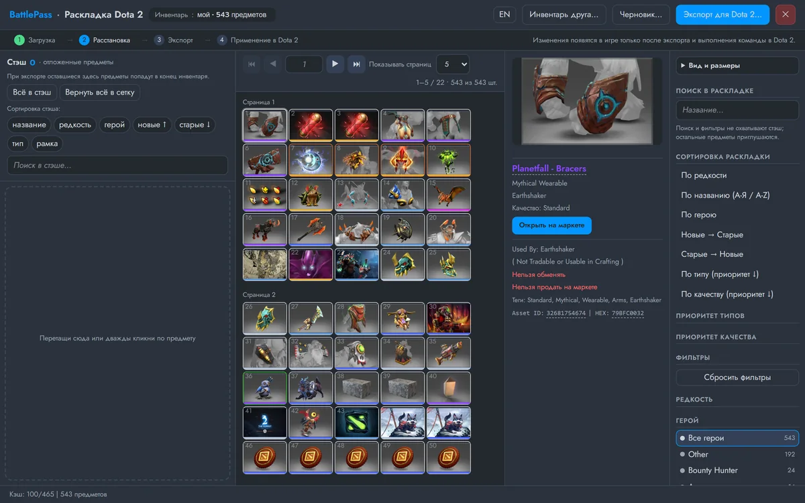
Task: Select item thumbnail number 50
Action: point(449,458)
